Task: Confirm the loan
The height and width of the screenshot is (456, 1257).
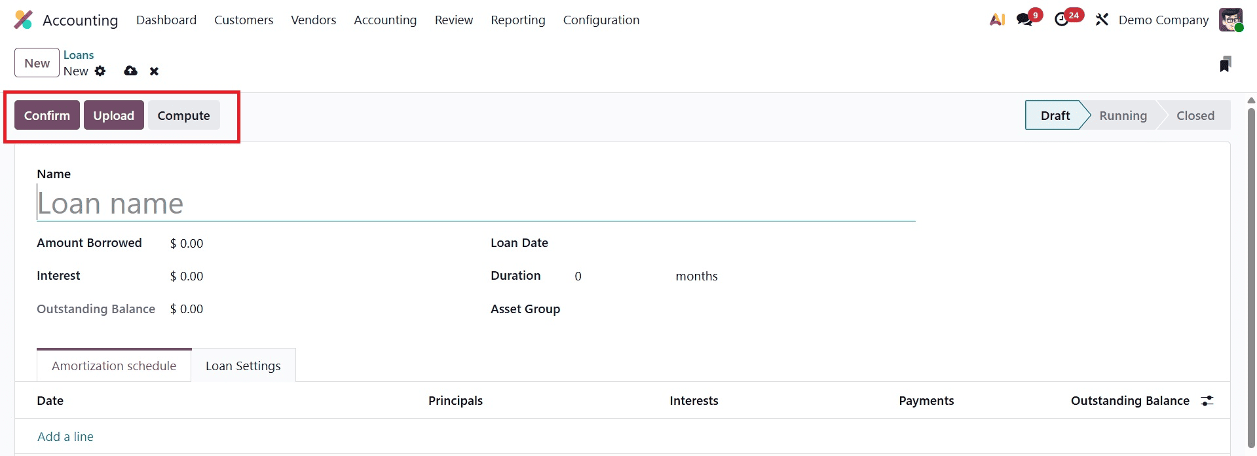Action: pyautogui.click(x=47, y=115)
